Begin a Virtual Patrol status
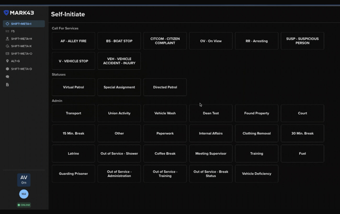This screenshot has width=340, height=214. (x=73, y=87)
